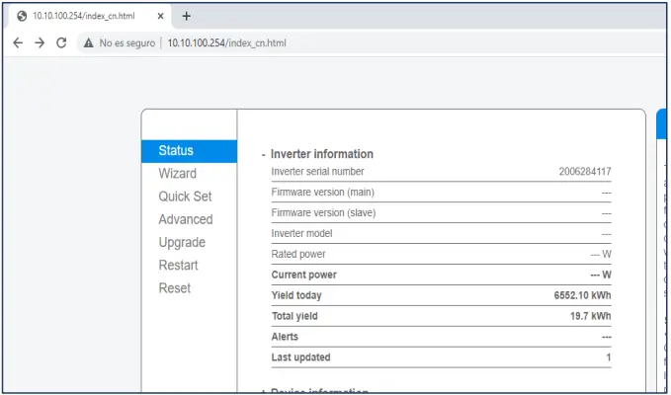Click the not-secure warning triangle icon
Viewport: 671px width, 395px height.
(88, 43)
